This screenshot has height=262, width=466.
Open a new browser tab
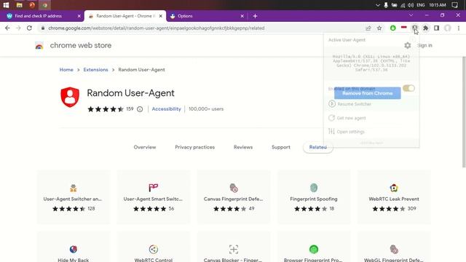coord(255,16)
